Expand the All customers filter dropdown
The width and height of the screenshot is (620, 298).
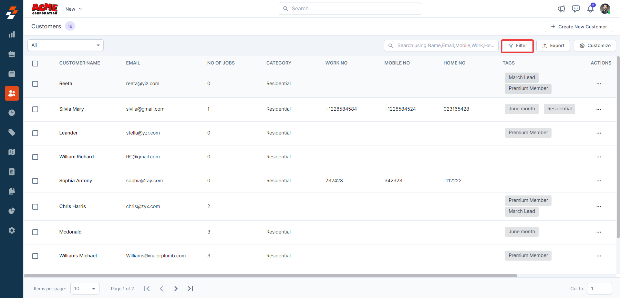66,45
